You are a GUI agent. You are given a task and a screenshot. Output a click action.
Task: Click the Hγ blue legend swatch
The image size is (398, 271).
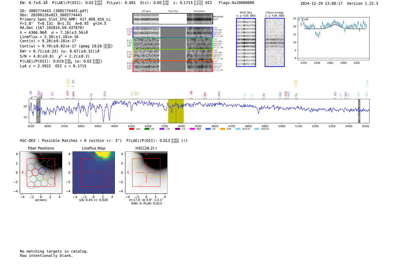coord(208,129)
